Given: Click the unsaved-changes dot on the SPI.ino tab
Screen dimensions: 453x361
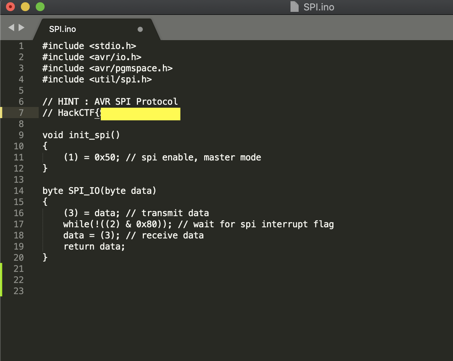Looking at the screenshot, I should point(140,28).
